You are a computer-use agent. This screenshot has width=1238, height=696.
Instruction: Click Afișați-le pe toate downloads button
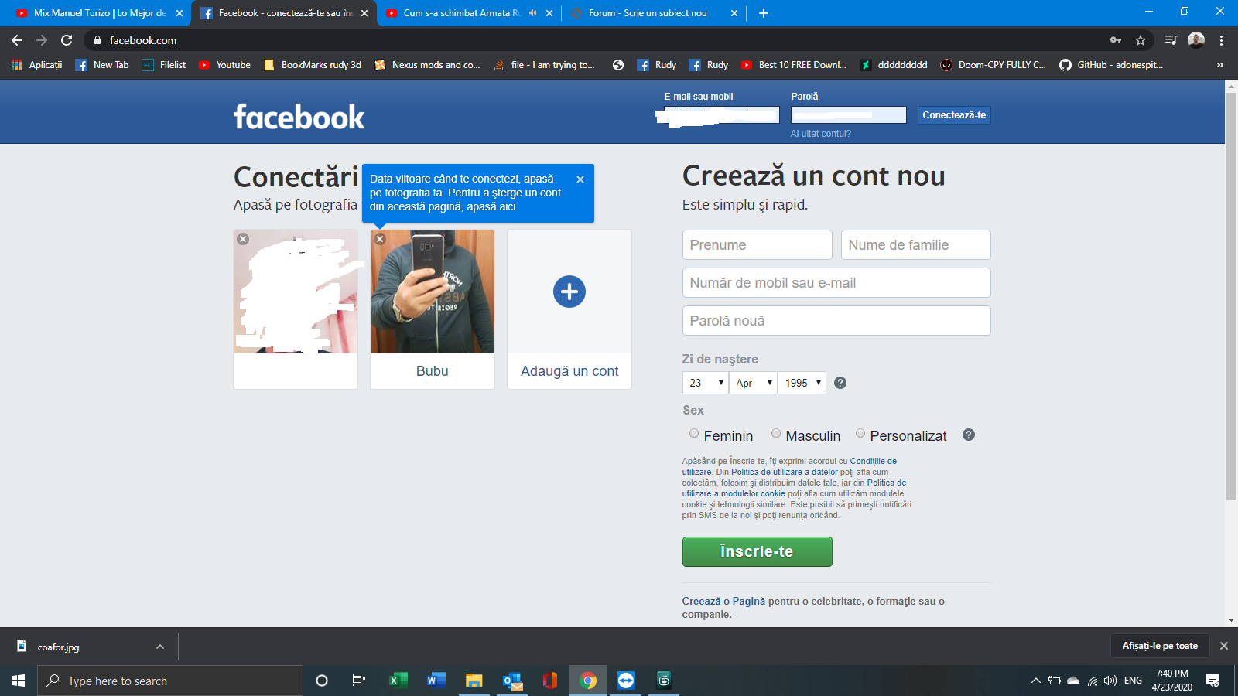point(1160,646)
